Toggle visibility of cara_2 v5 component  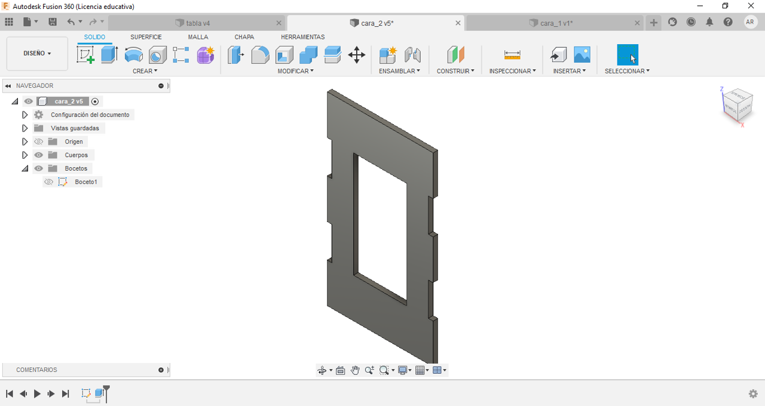29,101
